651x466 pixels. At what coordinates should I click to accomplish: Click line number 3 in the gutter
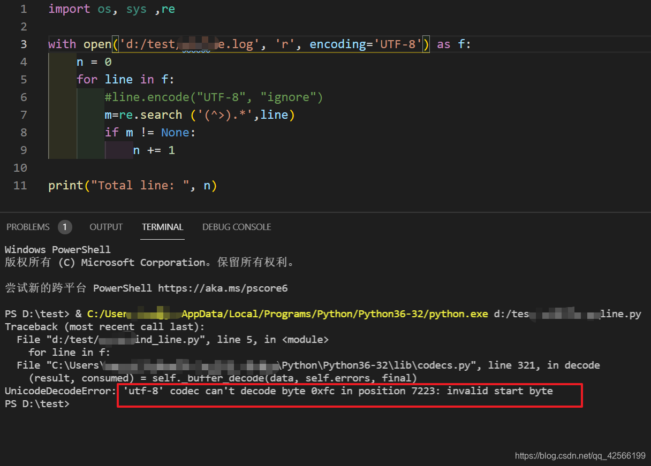coord(23,44)
